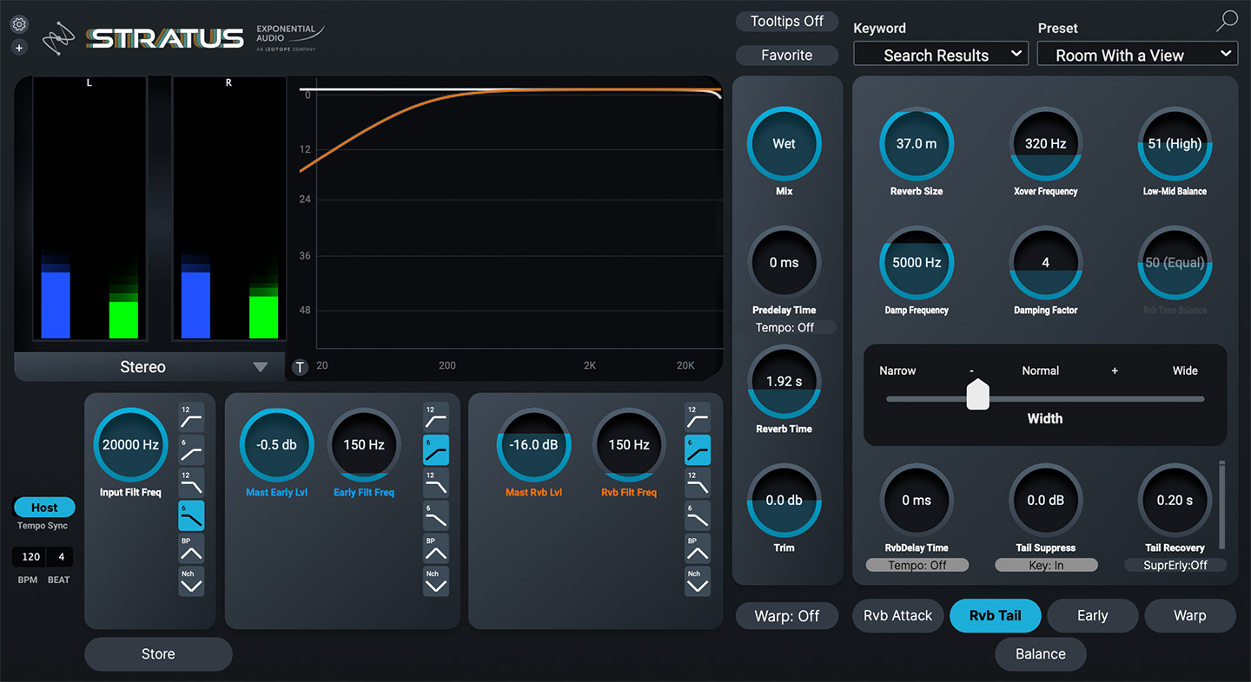Select Rvb filter 12 dB high-pass shape
Screen dimensions: 1251x682
pos(698,417)
